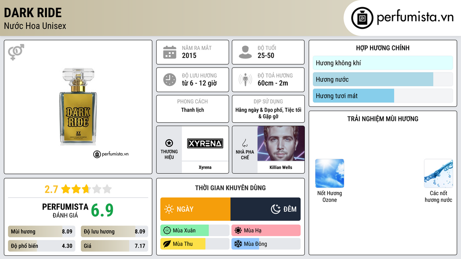This screenshot has height=259, width=461.
Task: Click the Thời gian khuyên dùng heading
Action: pos(230,188)
